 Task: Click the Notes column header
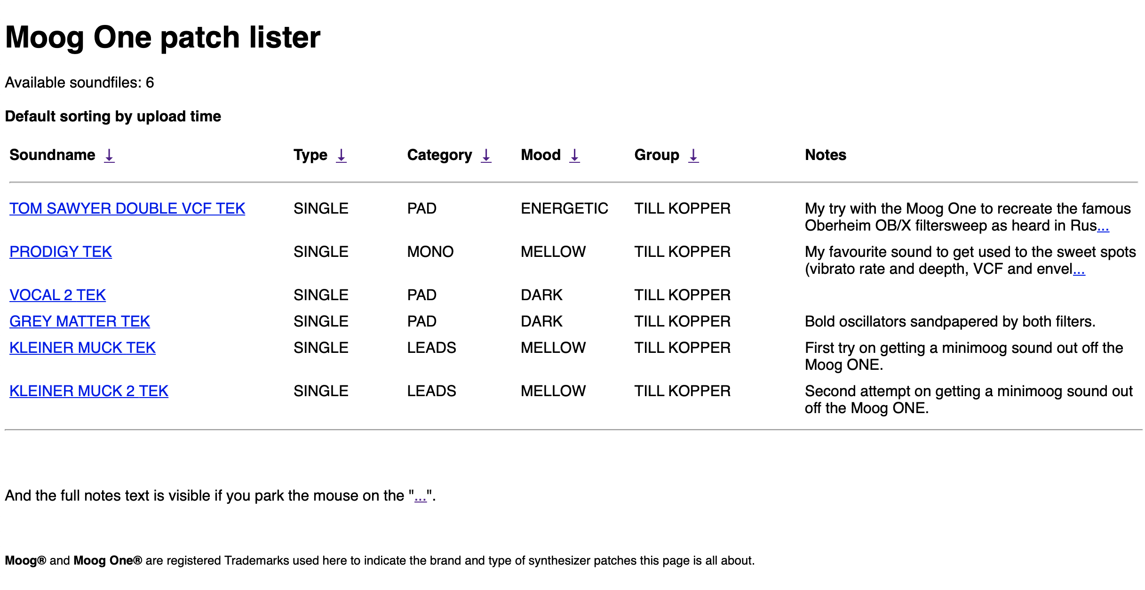click(825, 155)
